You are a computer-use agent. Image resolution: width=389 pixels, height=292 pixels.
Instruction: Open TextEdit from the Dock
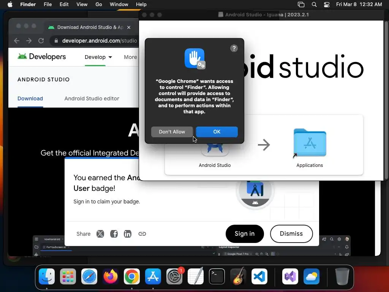pos(196,276)
